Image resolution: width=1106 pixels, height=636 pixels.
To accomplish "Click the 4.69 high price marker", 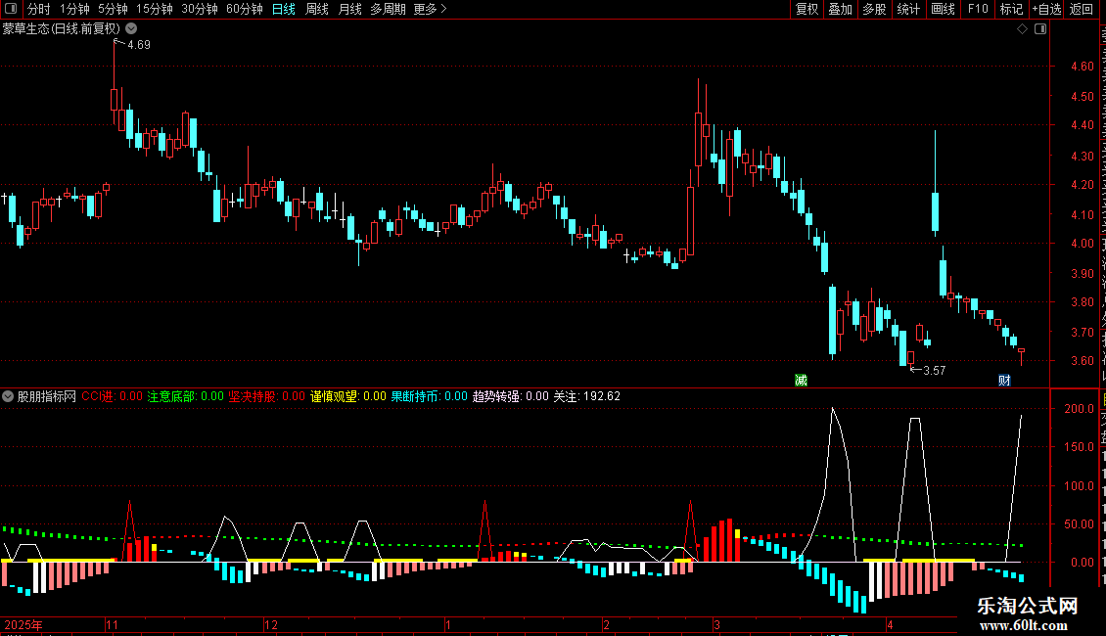I will pos(138,44).
